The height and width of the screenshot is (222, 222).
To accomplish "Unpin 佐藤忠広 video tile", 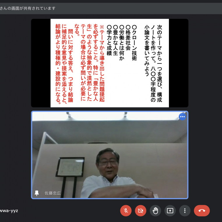I will 37,193.
